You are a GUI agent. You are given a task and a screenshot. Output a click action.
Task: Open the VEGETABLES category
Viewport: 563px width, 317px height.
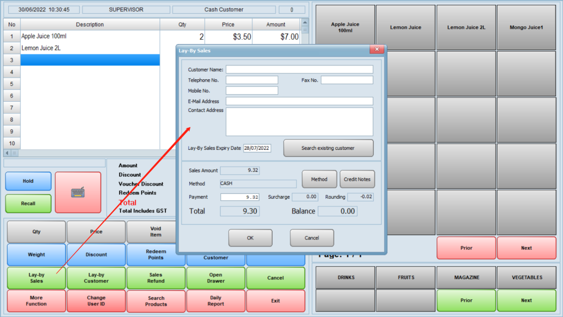pyautogui.click(x=526, y=277)
